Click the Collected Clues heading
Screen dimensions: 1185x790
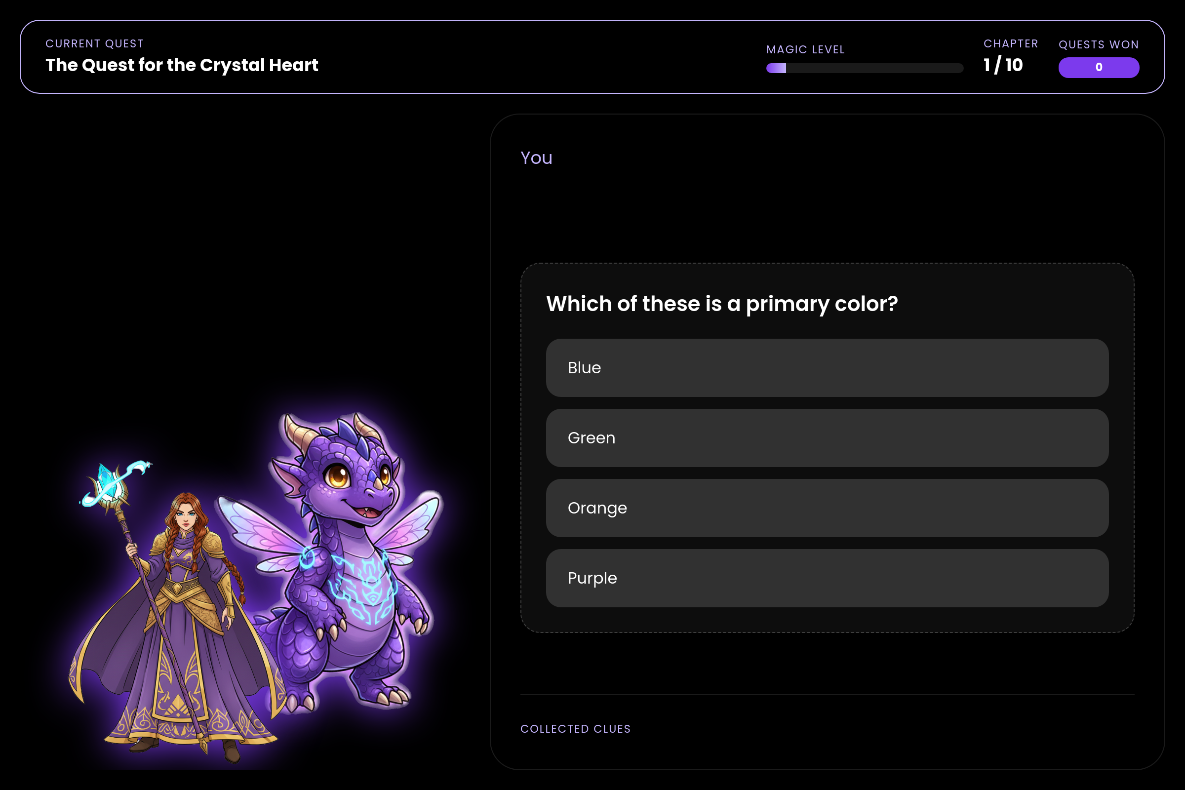click(x=575, y=729)
